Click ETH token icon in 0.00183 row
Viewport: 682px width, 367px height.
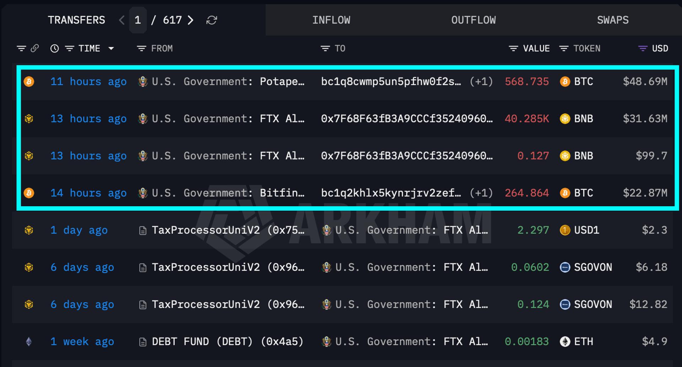point(565,342)
